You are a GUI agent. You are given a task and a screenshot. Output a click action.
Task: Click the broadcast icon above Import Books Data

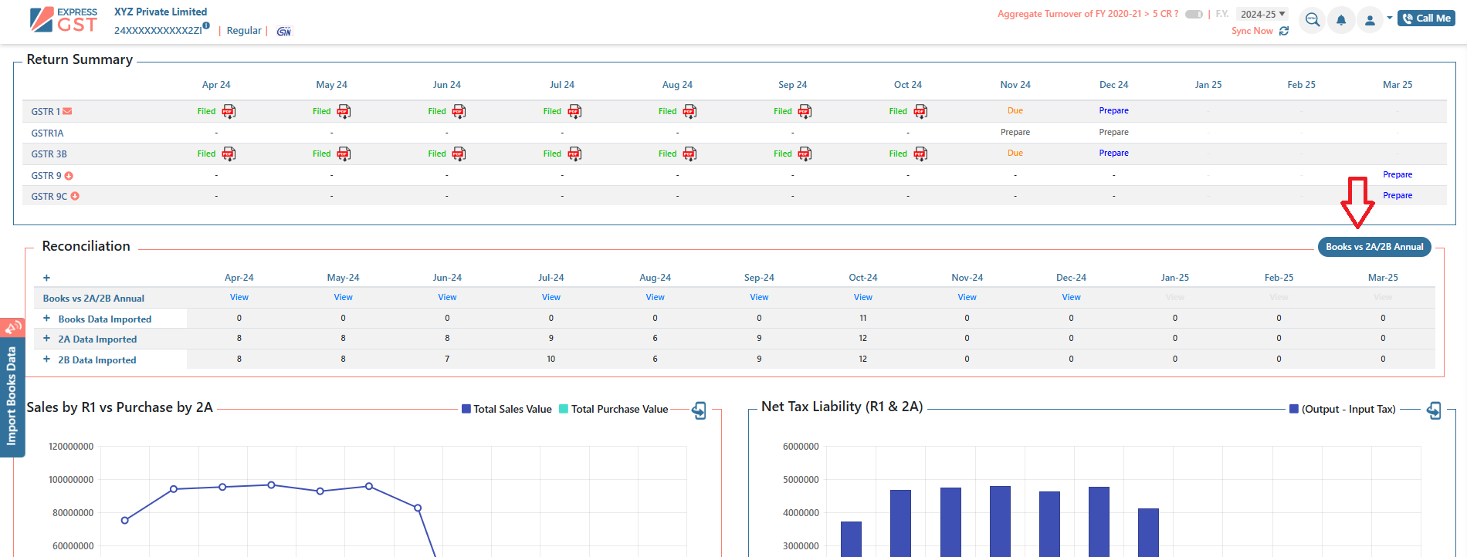click(12, 327)
